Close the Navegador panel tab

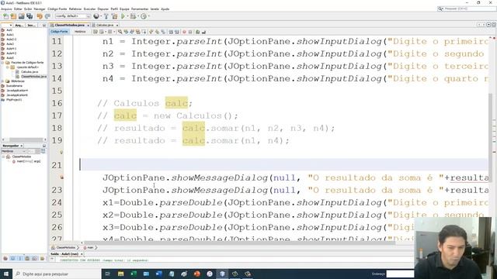pos(21,146)
